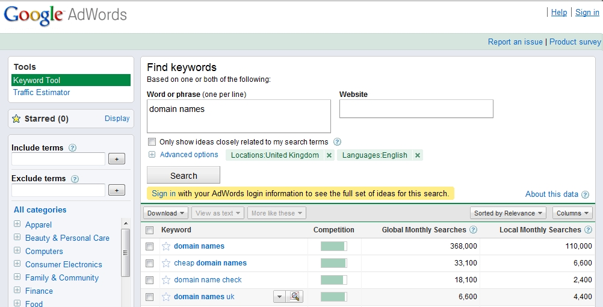Star the 'domain name check' keyword

click(x=165, y=280)
